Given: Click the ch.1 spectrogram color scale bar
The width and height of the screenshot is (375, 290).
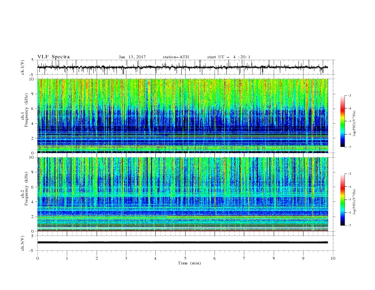Looking at the screenshot, I should (342, 121).
